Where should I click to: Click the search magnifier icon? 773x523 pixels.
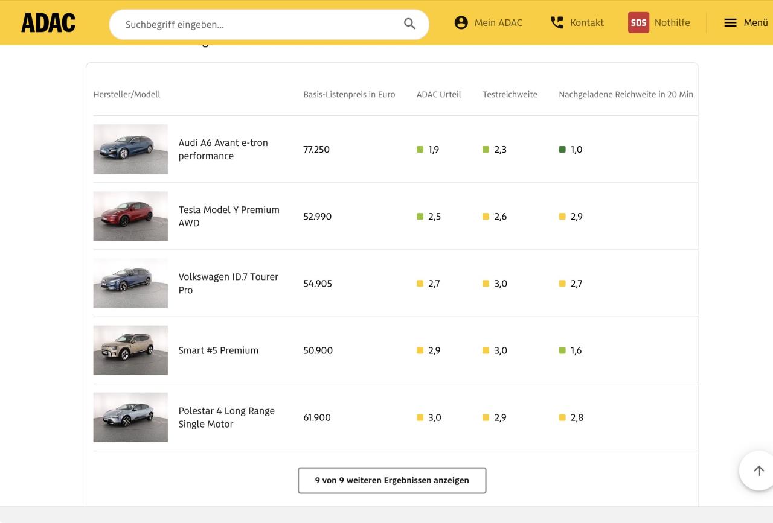(409, 24)
